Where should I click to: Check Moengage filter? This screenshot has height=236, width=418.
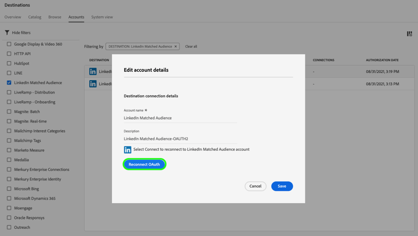(9, 208)
